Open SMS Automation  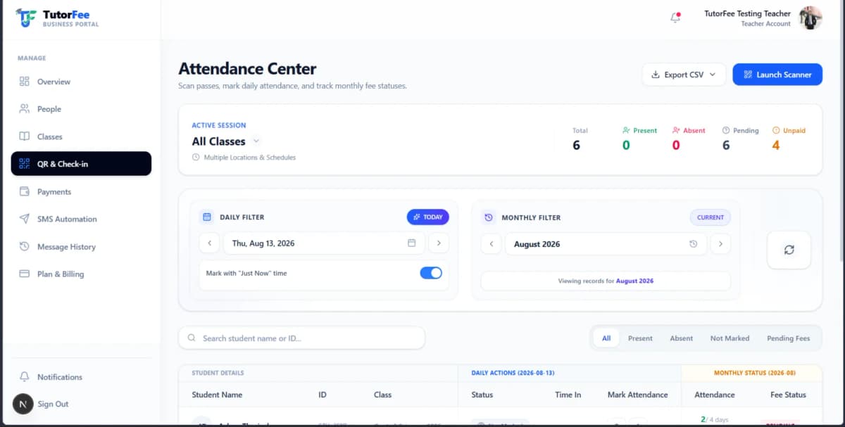(x=81, y=219)
